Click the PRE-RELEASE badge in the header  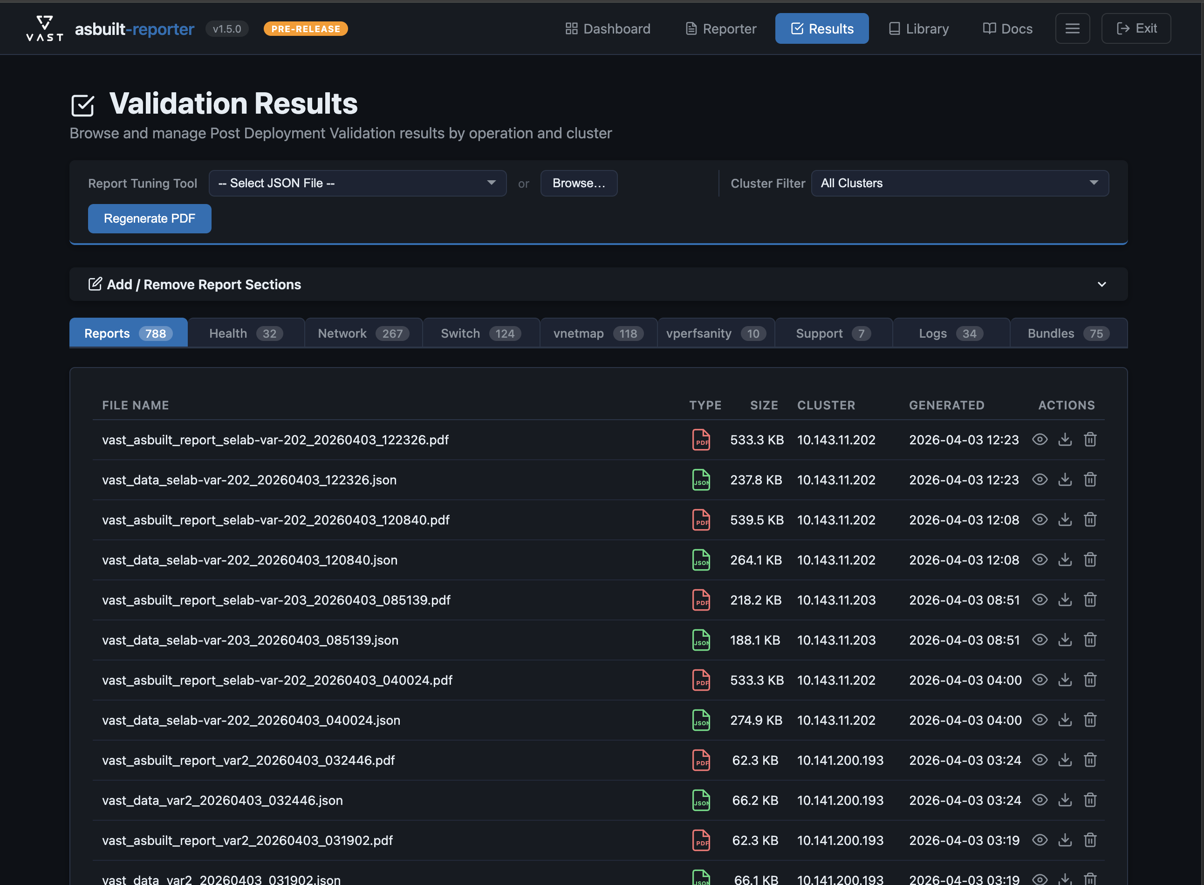305,28
